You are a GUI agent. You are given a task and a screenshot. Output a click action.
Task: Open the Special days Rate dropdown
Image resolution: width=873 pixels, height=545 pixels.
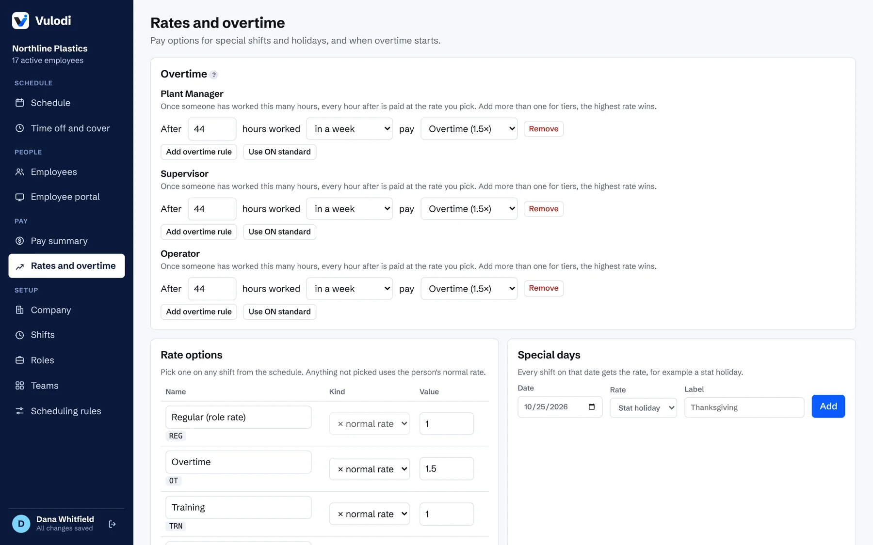pyautogui.click(x=644, y=408)
